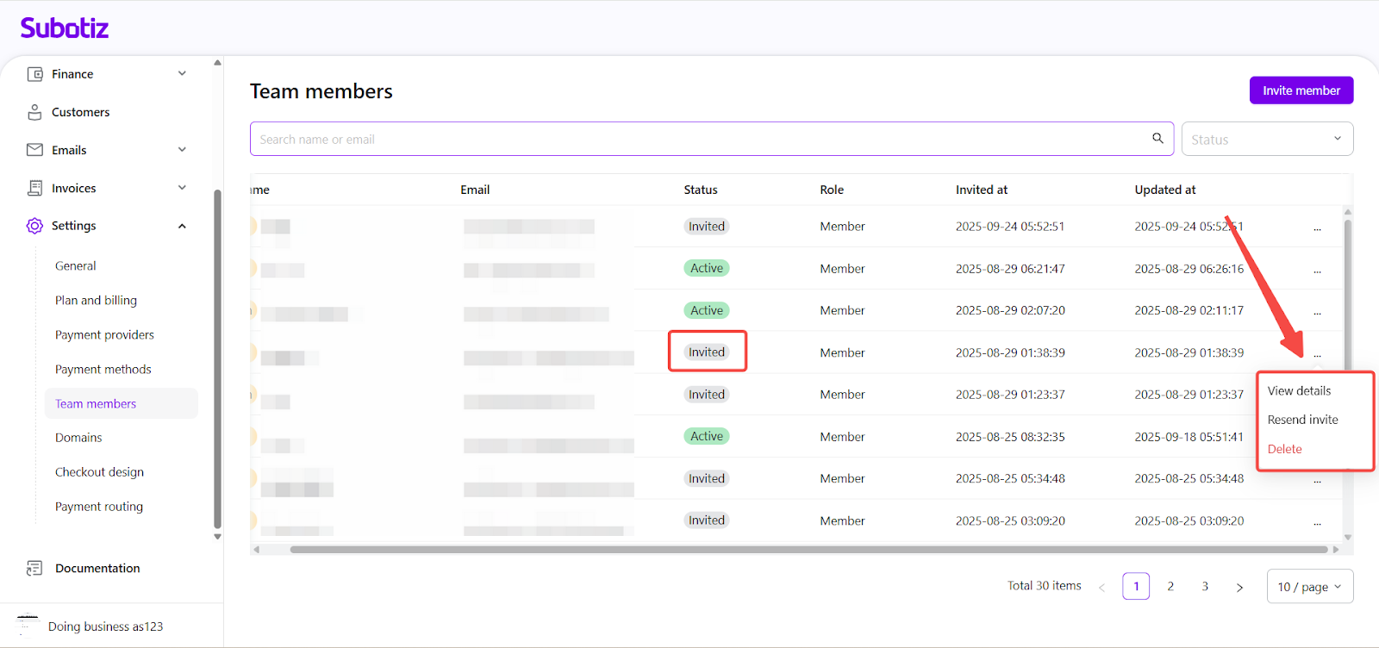Click the Invoices document icon
The image size is (1379, 648).
34,188
